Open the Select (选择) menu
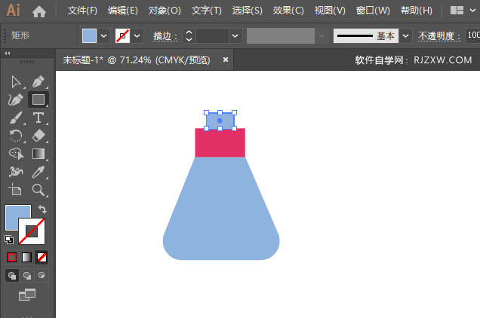The image size is (480, 318). tap(248, 11)
